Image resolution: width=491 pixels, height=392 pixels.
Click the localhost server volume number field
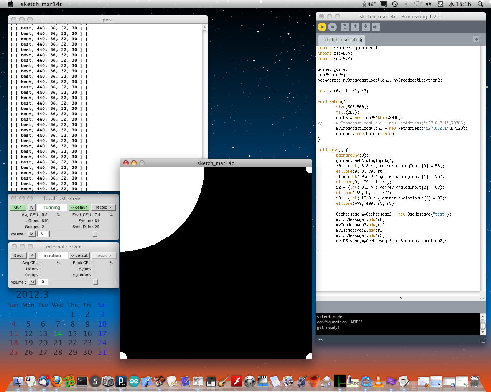tap(43, 234)
